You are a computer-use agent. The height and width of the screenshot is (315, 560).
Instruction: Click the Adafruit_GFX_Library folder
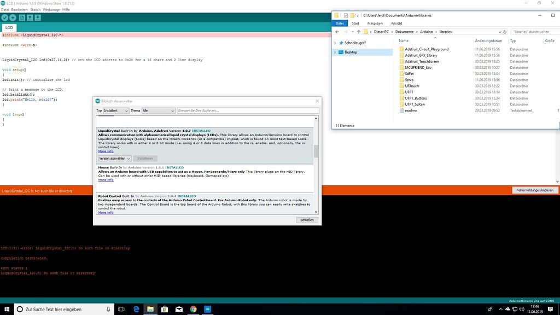point(421,55)
